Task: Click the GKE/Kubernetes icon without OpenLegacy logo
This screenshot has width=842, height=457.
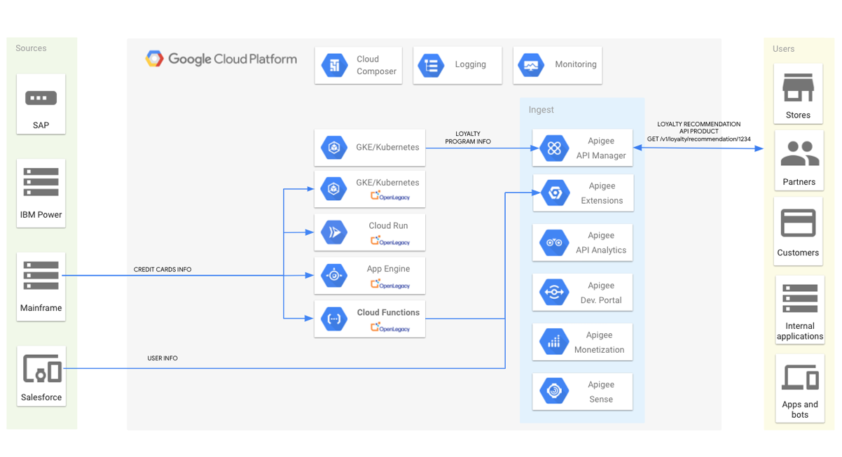Action: (x=334, y=148)
